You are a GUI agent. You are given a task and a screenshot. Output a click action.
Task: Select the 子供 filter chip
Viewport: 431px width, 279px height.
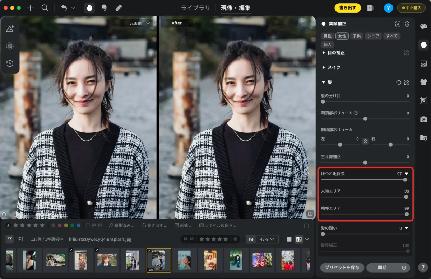pos(357,36)
